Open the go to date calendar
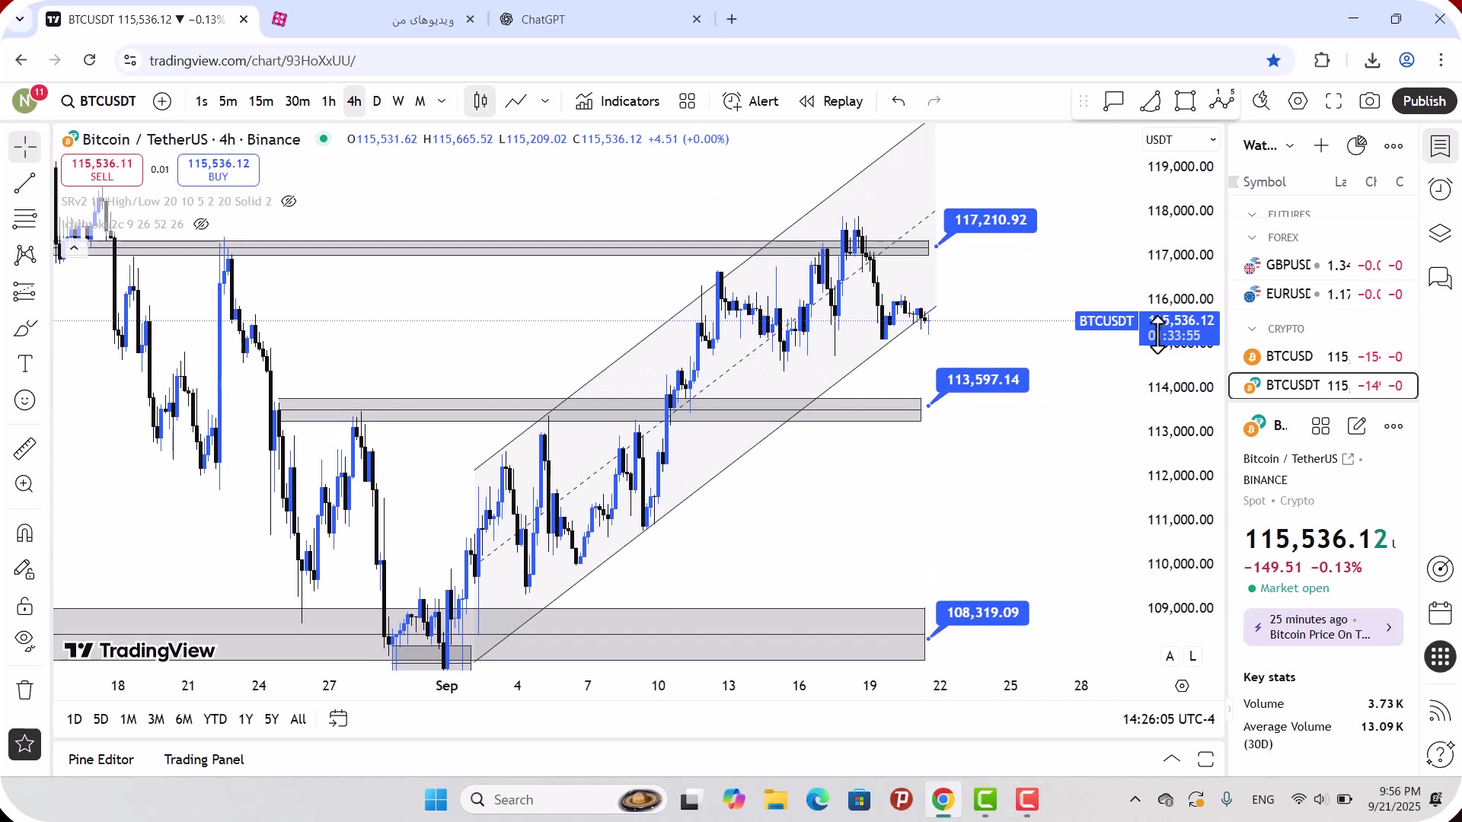This screenshot has width=1462, height=822. pos(338,718)
